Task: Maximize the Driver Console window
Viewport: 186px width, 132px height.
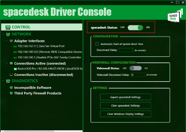Action: pos(178,2)
